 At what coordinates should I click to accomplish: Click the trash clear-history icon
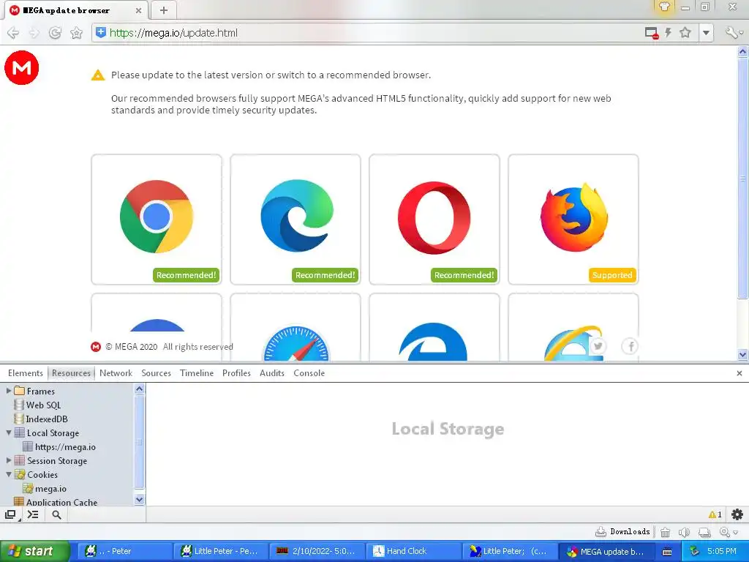(x=665, y=532)
